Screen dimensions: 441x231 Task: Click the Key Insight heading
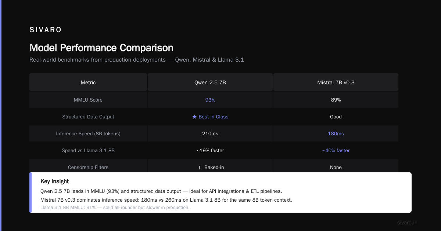(x=55, y=181)
